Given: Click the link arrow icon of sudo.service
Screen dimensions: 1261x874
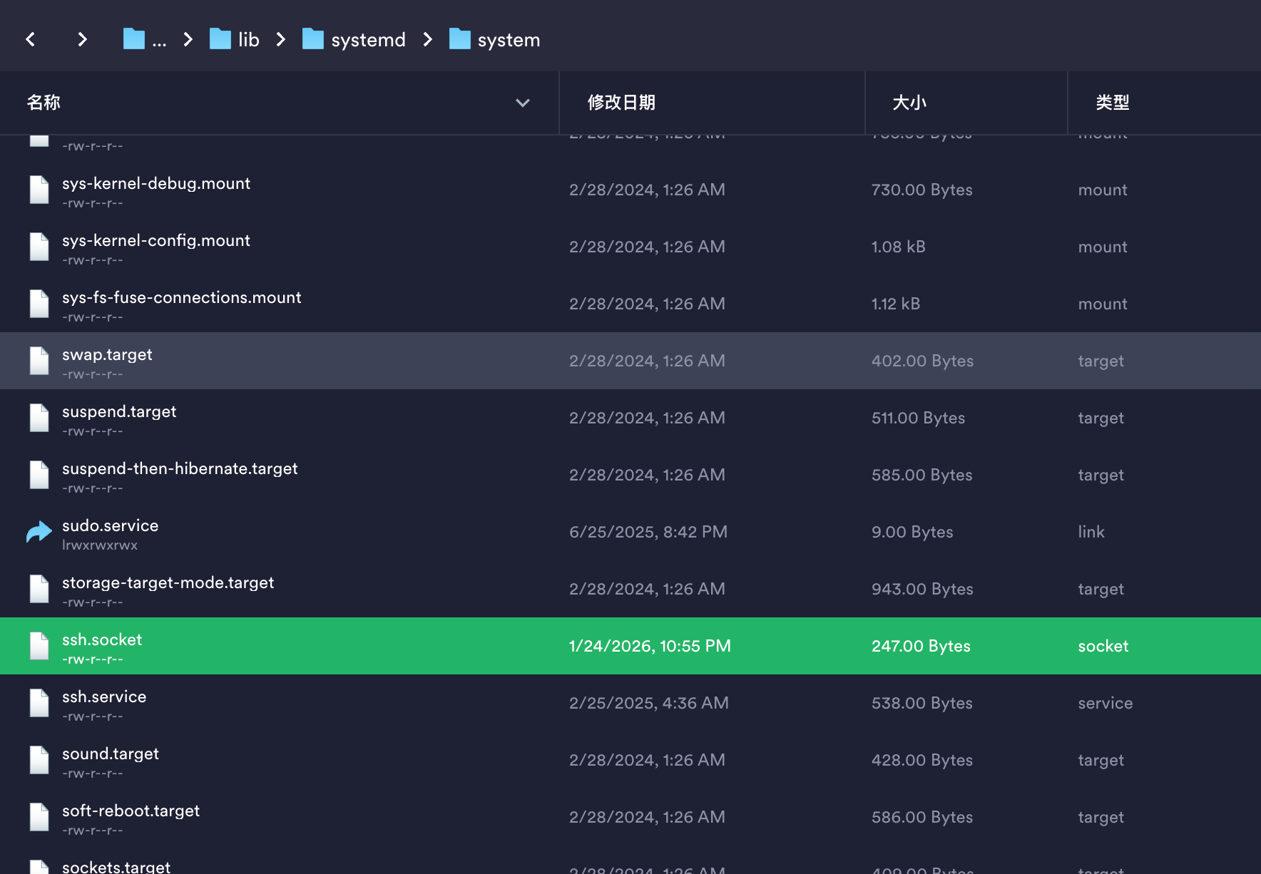Looking at the screenshot, I should pyautogui.click(x=39, y=532).
